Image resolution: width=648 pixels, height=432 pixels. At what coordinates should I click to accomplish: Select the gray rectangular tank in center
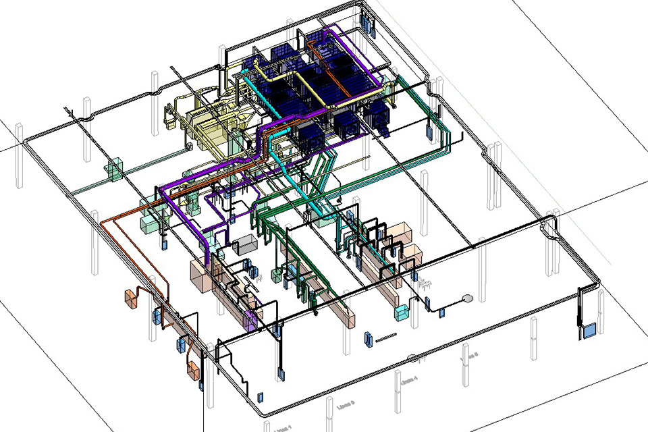244,244
